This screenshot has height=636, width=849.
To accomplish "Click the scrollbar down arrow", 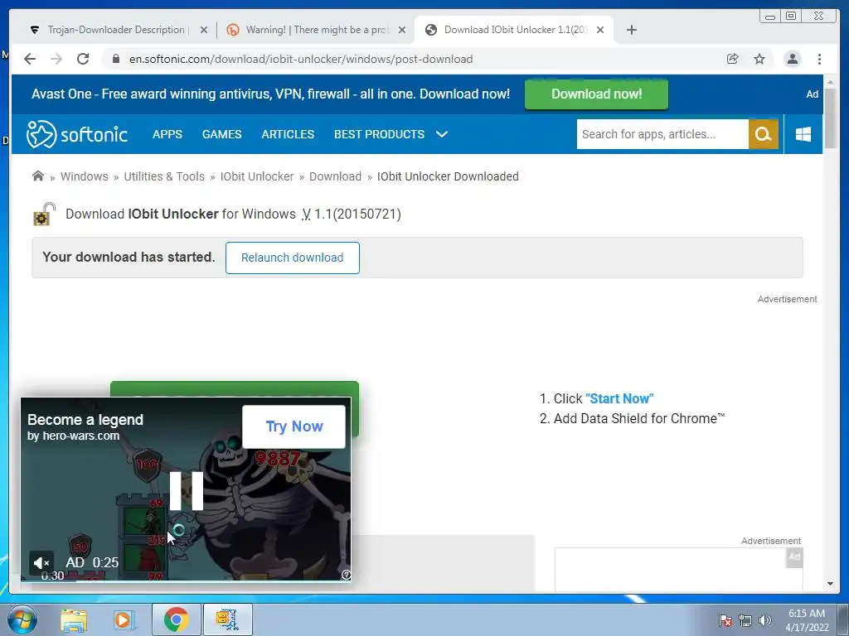I will (830, 584).
